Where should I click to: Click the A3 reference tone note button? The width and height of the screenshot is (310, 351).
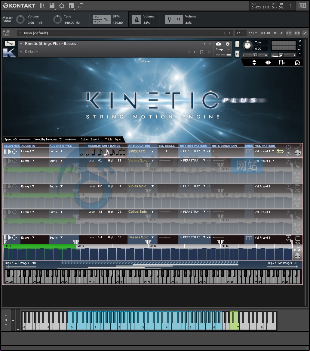pyautogui.click(x=178, y=20)
